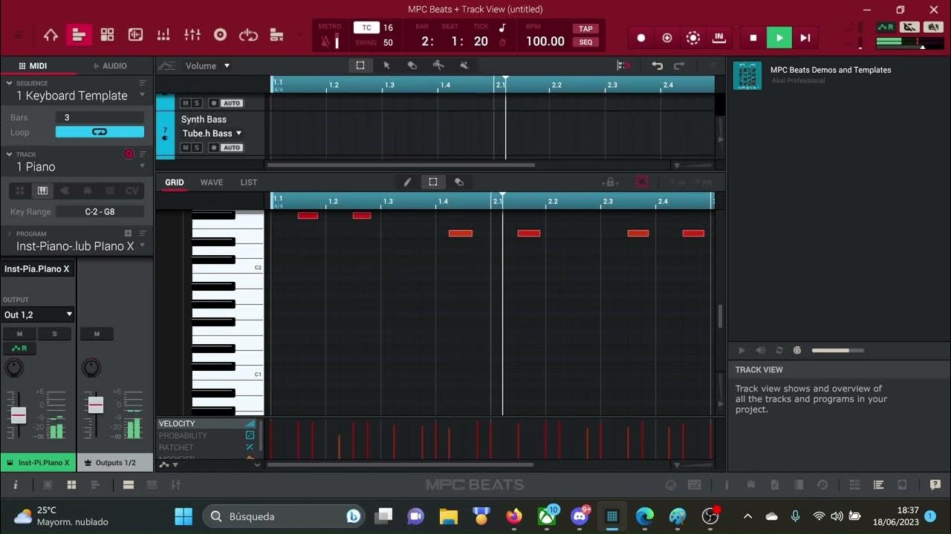Click the TAP tempo button
Viewport: 951px width, 534px height.
click(x=585, y=29)
